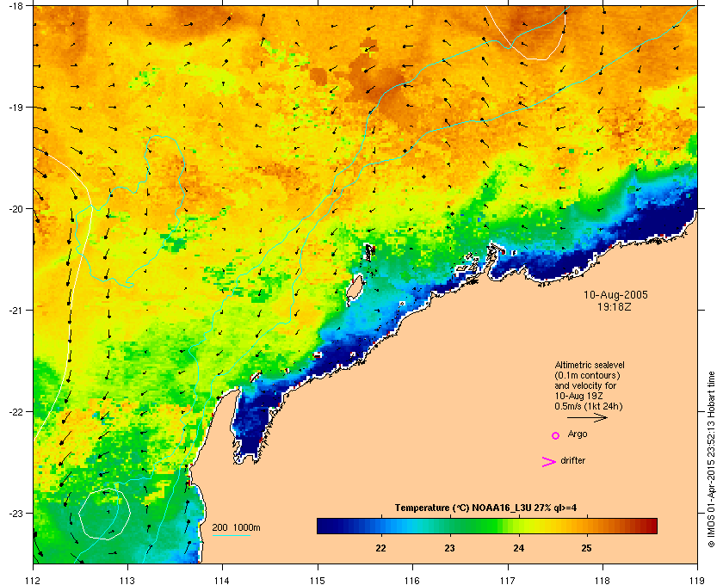Viewport: 723px width, 585px height.
Task: Click the date label 10-Aug-2005
Action: pos(615,294)
